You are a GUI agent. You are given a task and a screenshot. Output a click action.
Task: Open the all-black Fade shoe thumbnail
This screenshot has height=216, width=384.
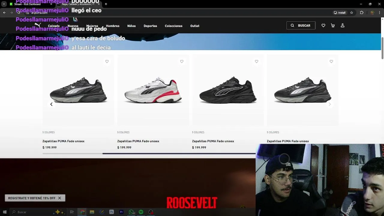[x=228, y=90]
